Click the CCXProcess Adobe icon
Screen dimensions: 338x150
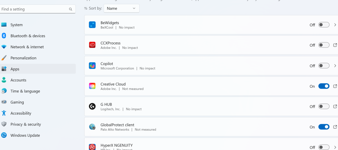point(92,45)
